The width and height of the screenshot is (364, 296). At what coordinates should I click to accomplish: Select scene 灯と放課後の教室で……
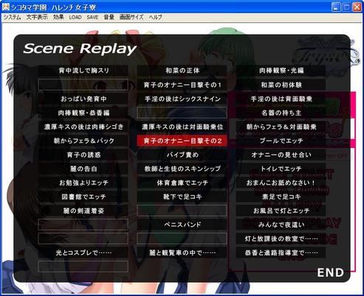pos(281,239)
